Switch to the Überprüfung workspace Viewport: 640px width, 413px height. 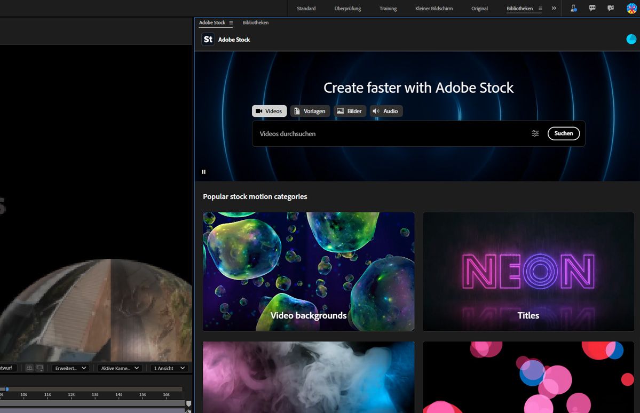pyautogui.click(x=347, y=9)
